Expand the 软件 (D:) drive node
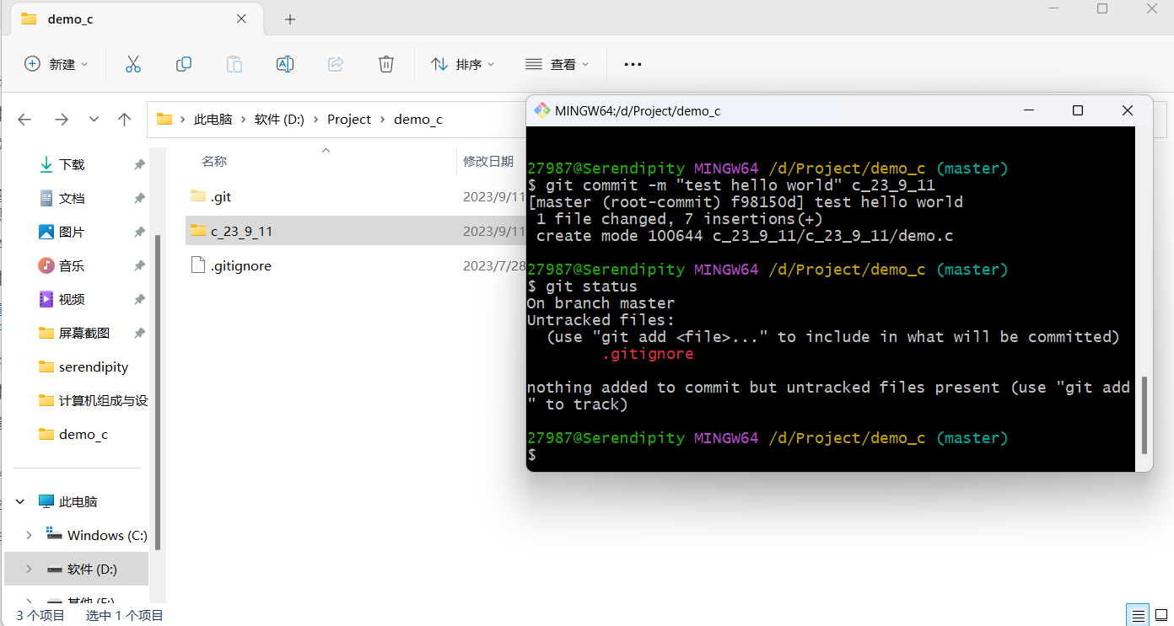1174x626 pixels. coord(29,570)
